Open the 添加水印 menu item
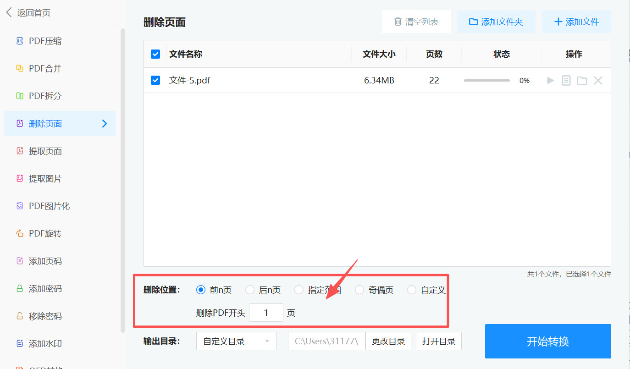The height and width of the screenshot is (369, 630). [60, 344]
